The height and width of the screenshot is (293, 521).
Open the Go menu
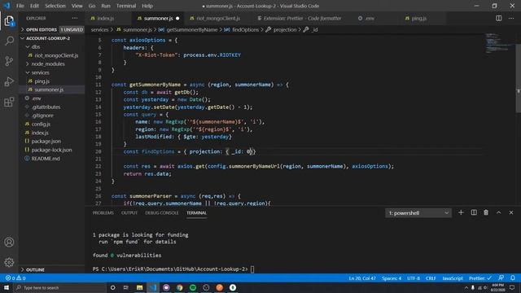tap(92, 6)
